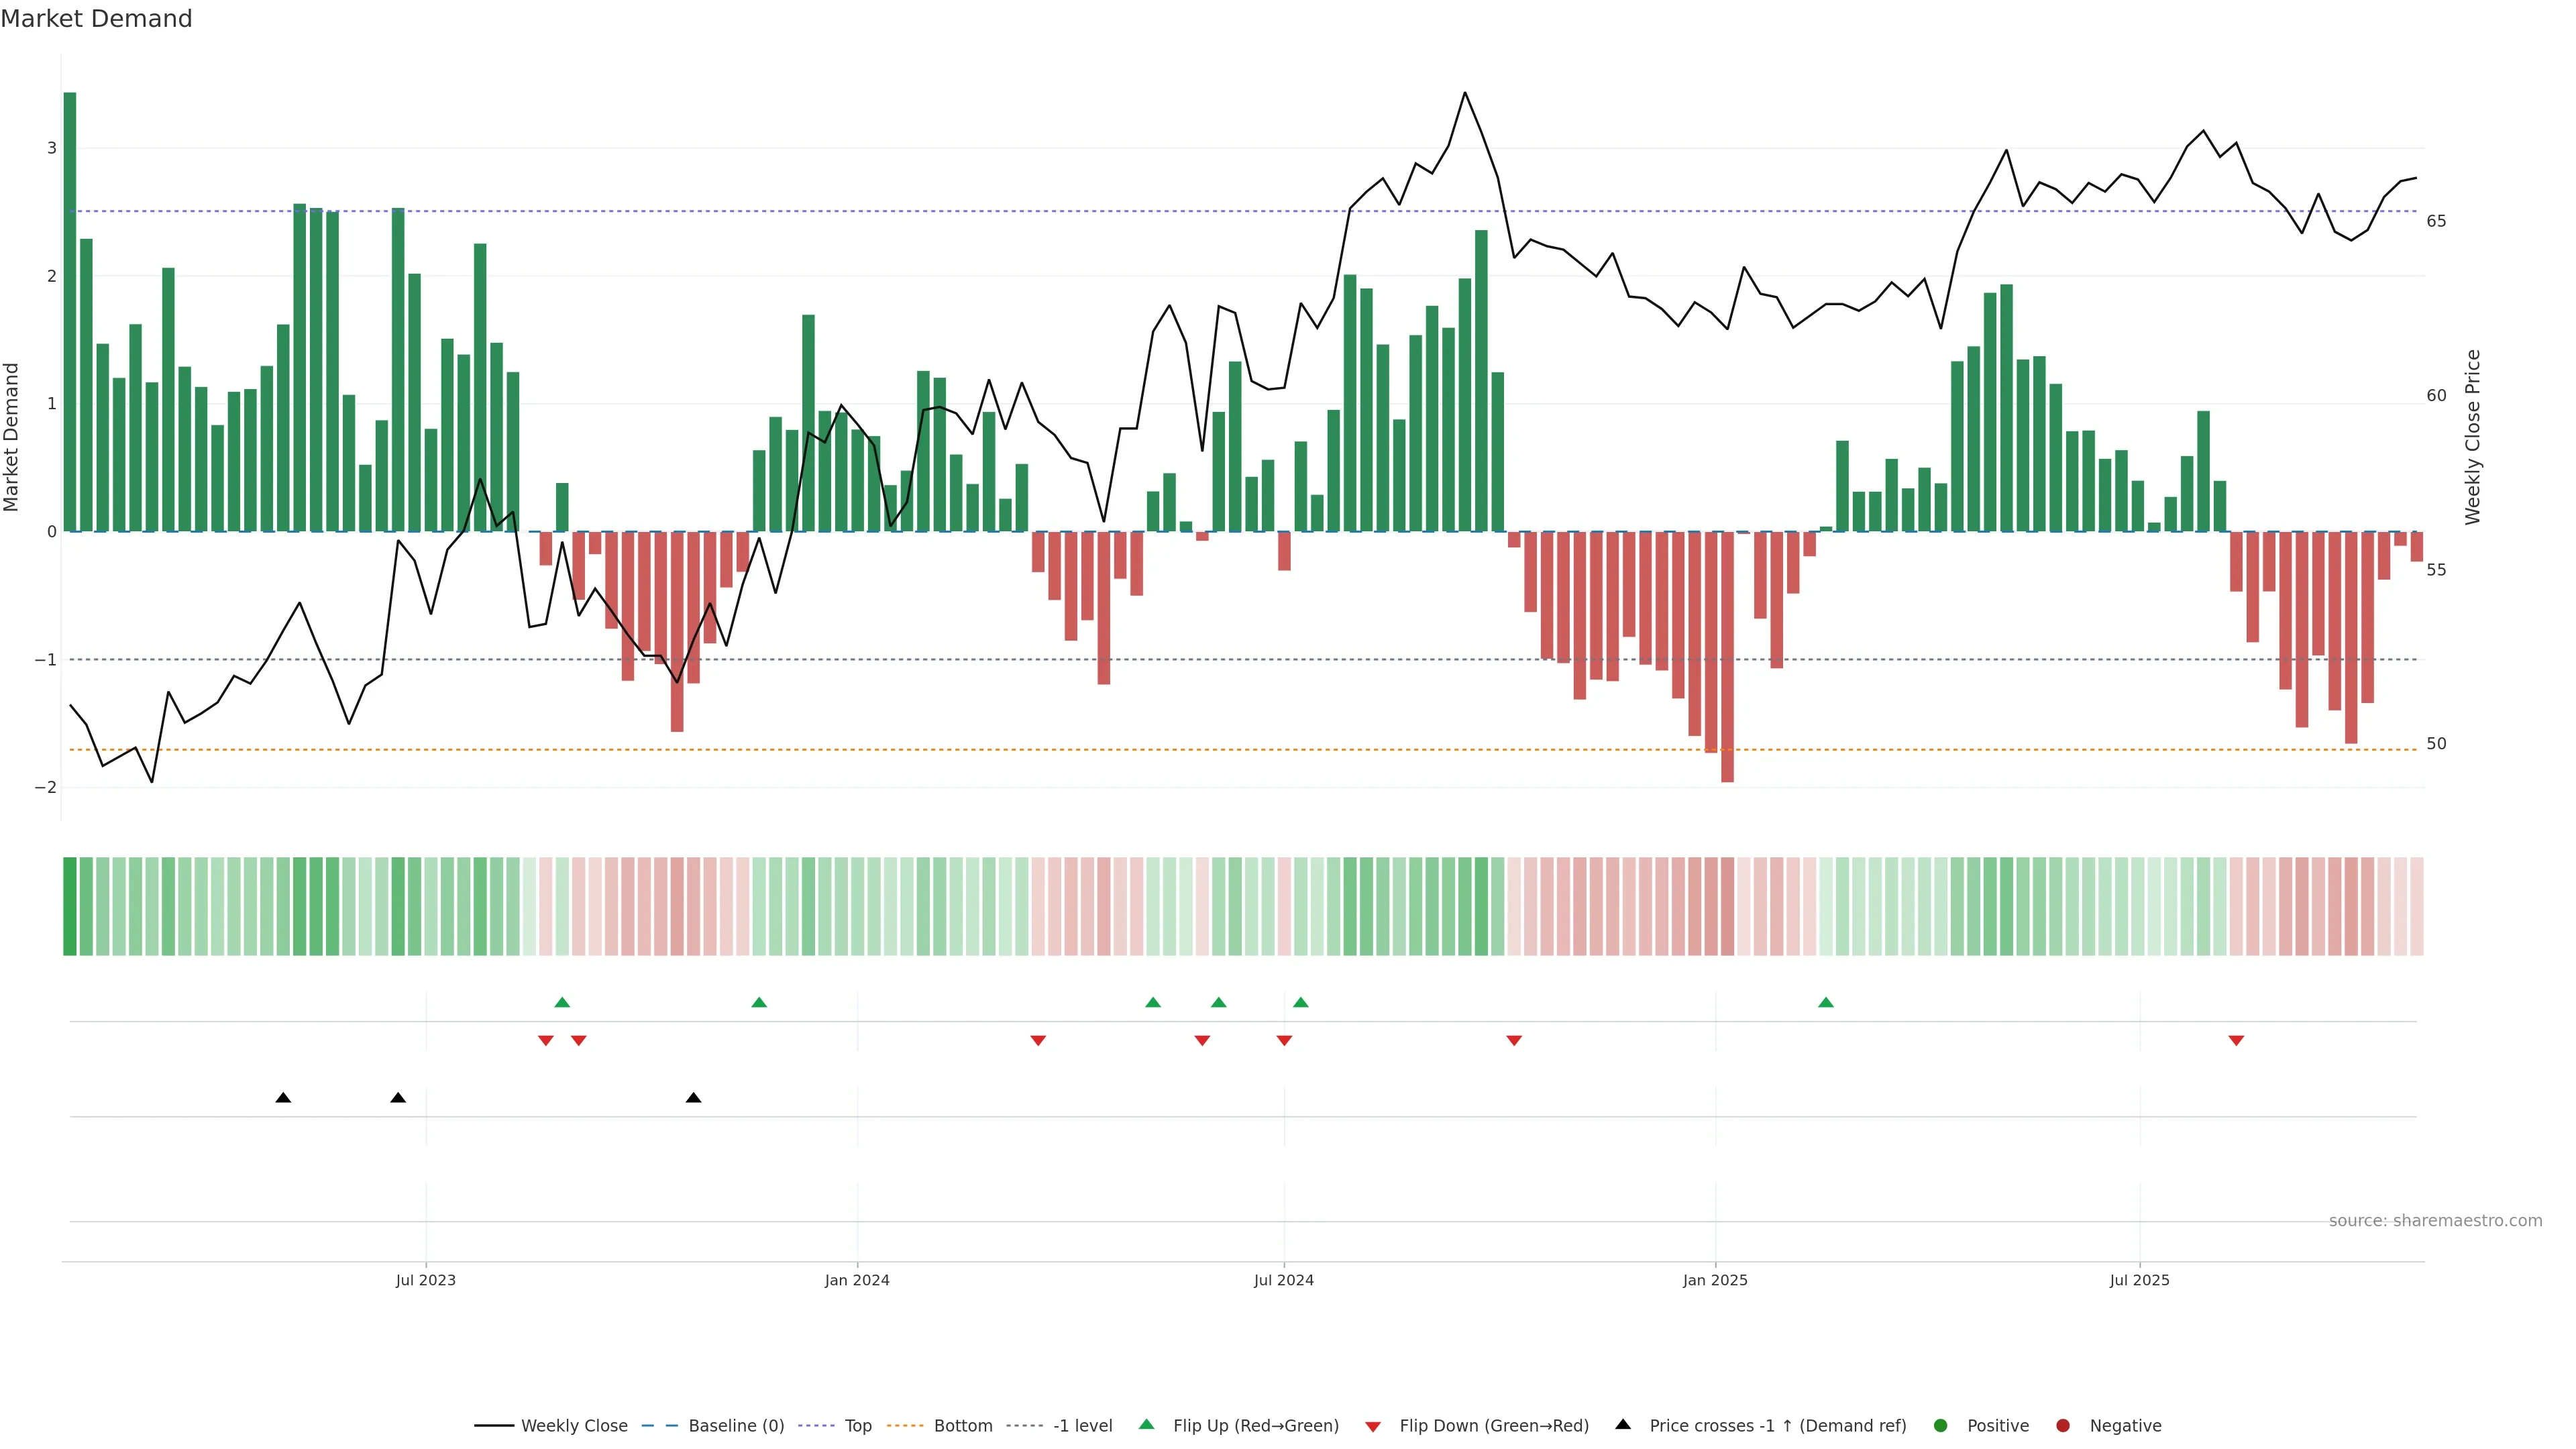Click the Jan 2024 x-axis label
The width and height of the screenshot is (2576, 1449).
tap(856, 1280)
